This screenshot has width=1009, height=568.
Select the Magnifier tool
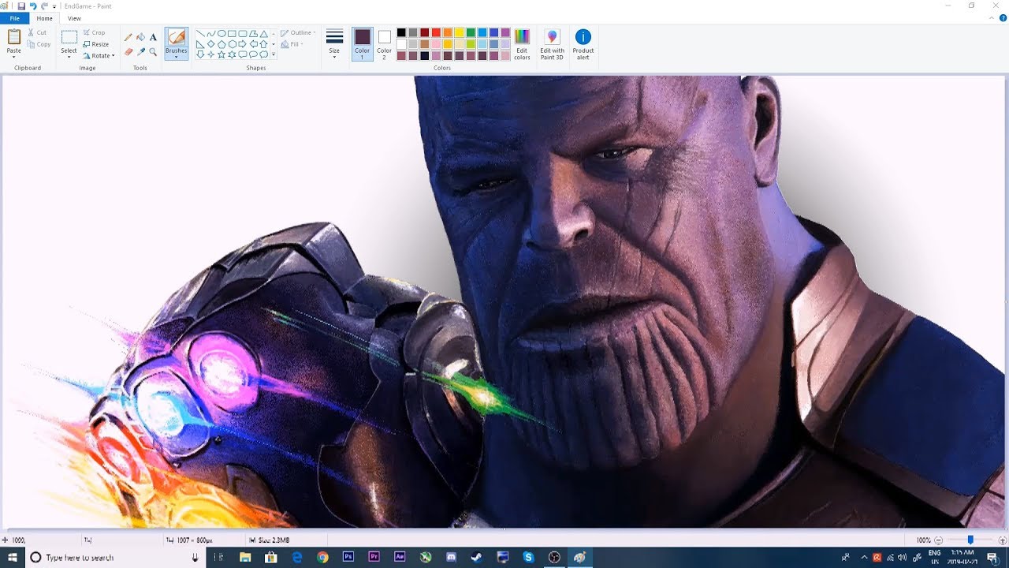153,52
